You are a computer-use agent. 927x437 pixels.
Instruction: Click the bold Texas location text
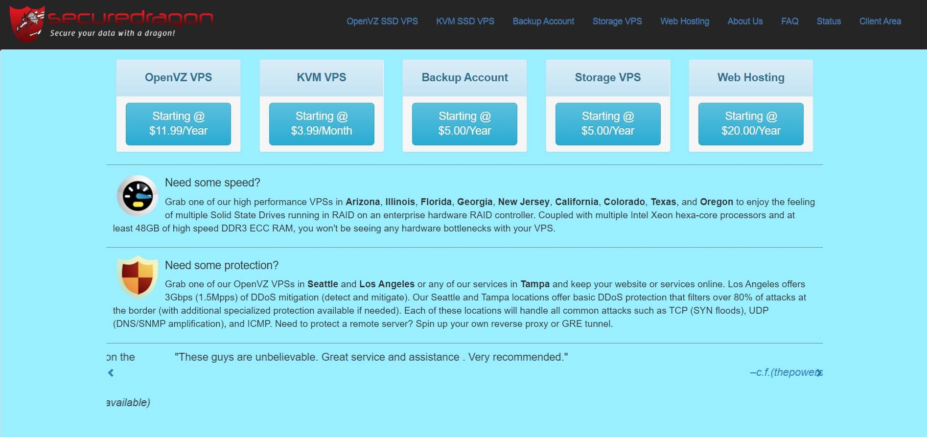663,202
